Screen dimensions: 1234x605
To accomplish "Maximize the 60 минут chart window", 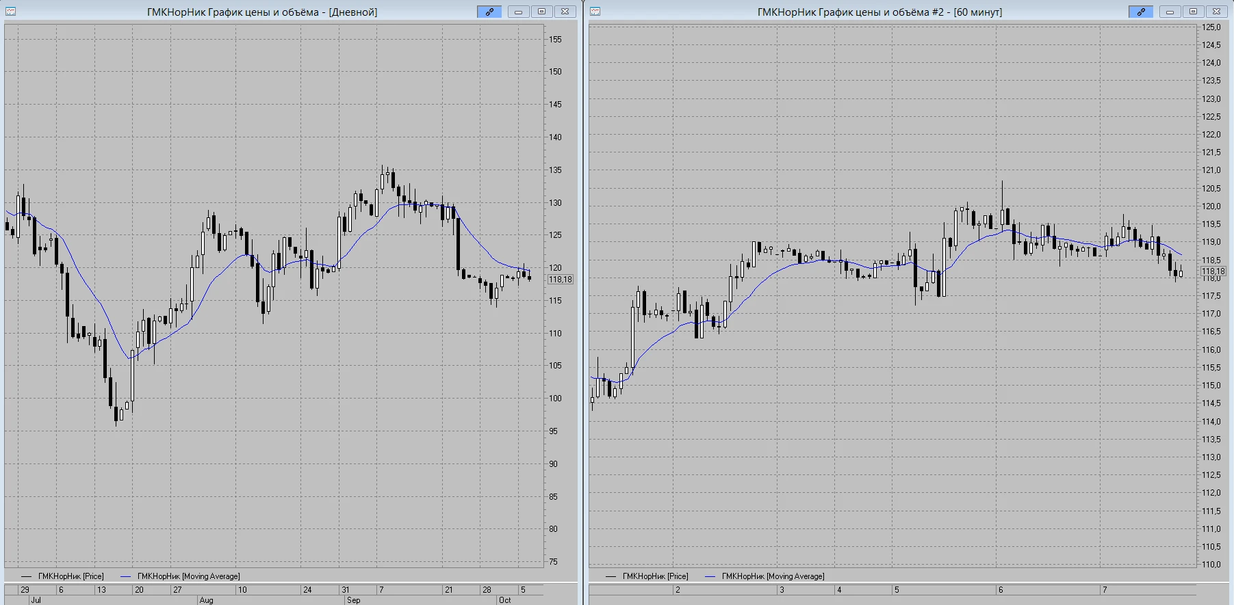I will 1193,12.
